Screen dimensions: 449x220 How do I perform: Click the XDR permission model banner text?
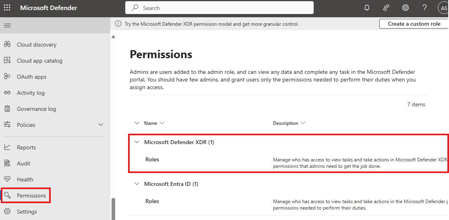(x=212, y=24)
